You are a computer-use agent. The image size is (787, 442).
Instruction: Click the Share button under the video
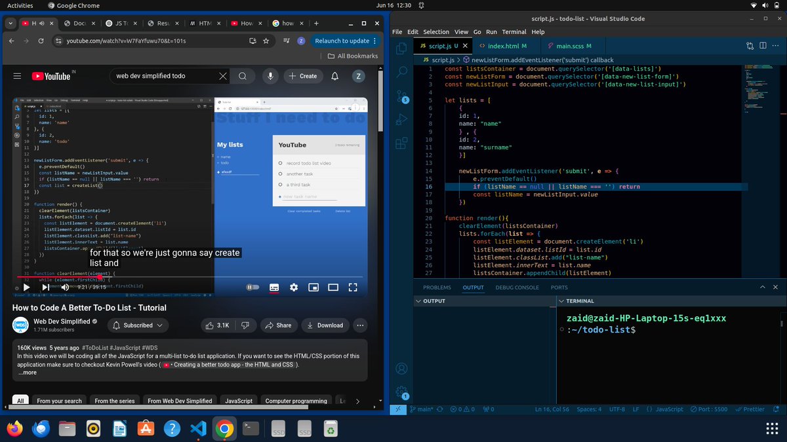278,325
